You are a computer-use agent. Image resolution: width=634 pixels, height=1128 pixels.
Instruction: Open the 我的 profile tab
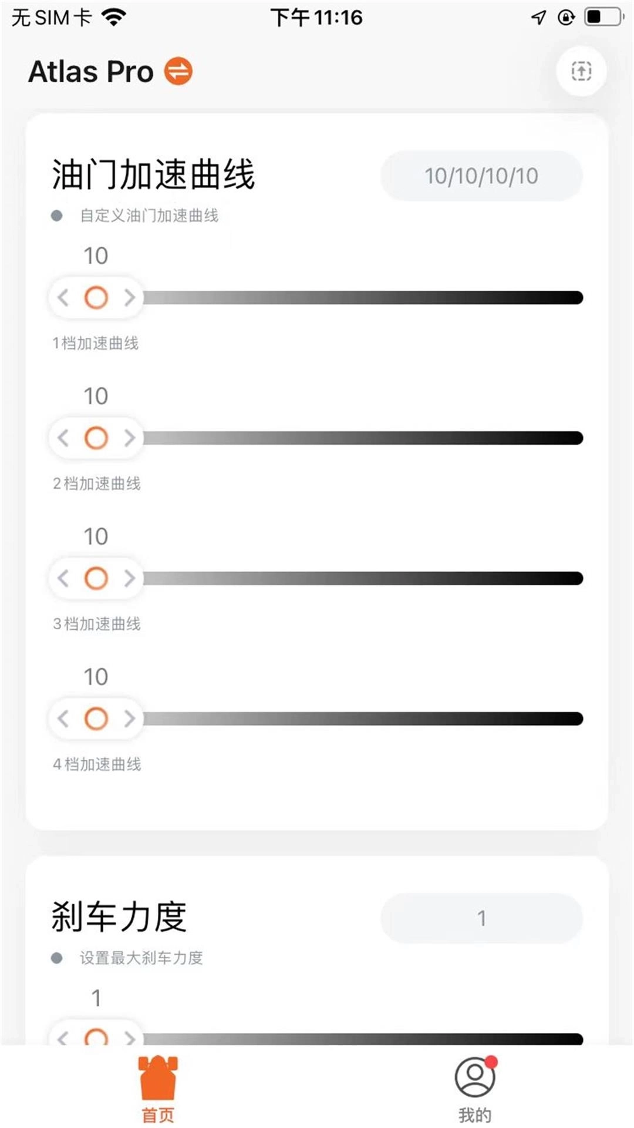[475, 1089]
